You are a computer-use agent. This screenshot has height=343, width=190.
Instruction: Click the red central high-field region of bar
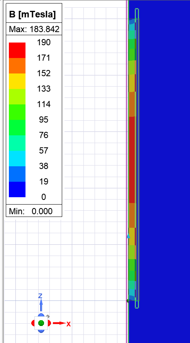[132, 160]
